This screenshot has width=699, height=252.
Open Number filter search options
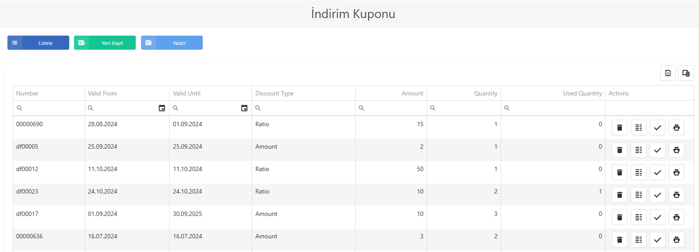pyautogui.click(x=19, y=108)
